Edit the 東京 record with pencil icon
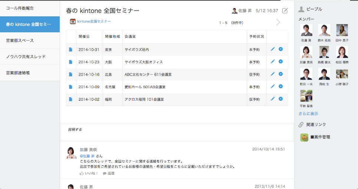 point(272,49)
